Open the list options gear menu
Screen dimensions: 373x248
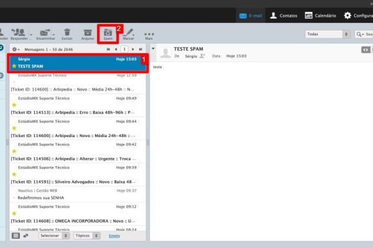click(x=16, y=50)
